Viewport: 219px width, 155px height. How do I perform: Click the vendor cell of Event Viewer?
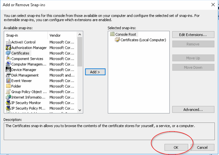tap(62, 81)
